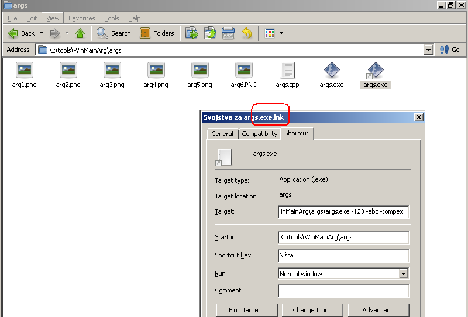Open the File menu

pos(12,18)
